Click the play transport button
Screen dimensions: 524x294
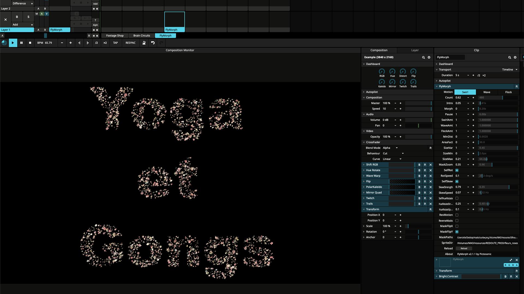point(13,43)
